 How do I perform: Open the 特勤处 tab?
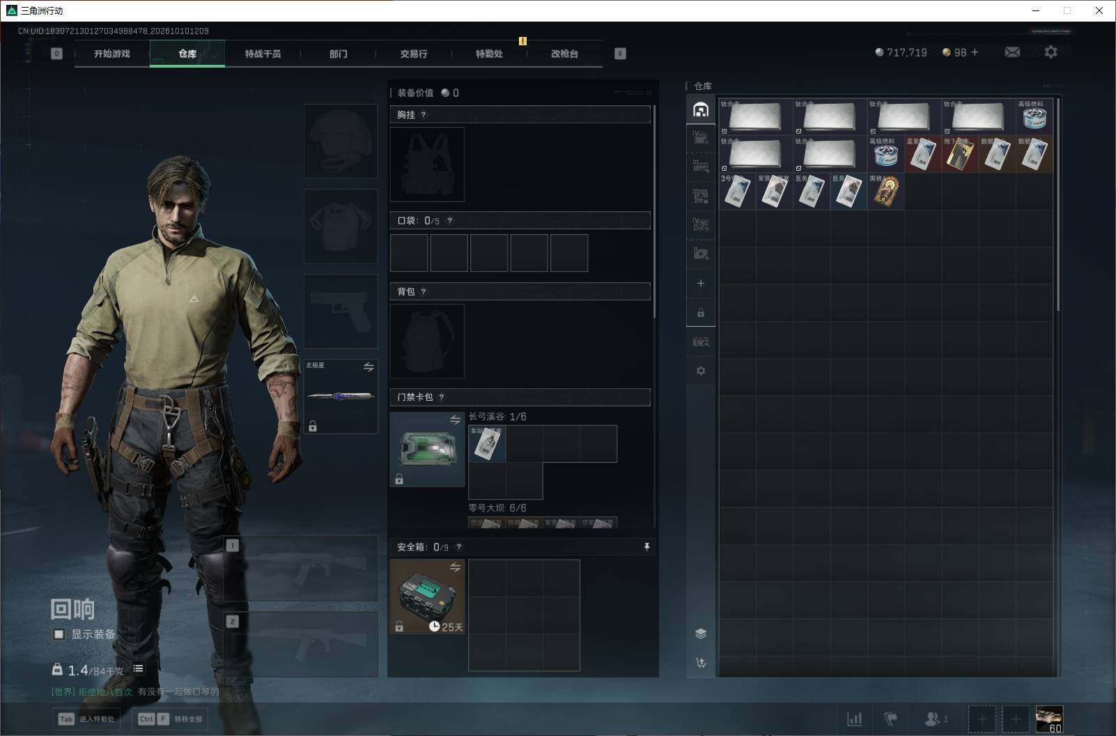(489, 54)
